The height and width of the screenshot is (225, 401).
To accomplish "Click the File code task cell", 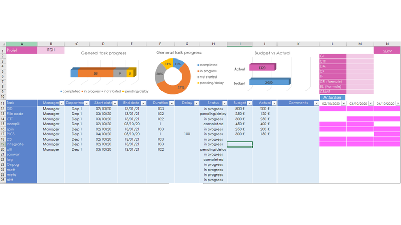I will click(x=22, y=114).
